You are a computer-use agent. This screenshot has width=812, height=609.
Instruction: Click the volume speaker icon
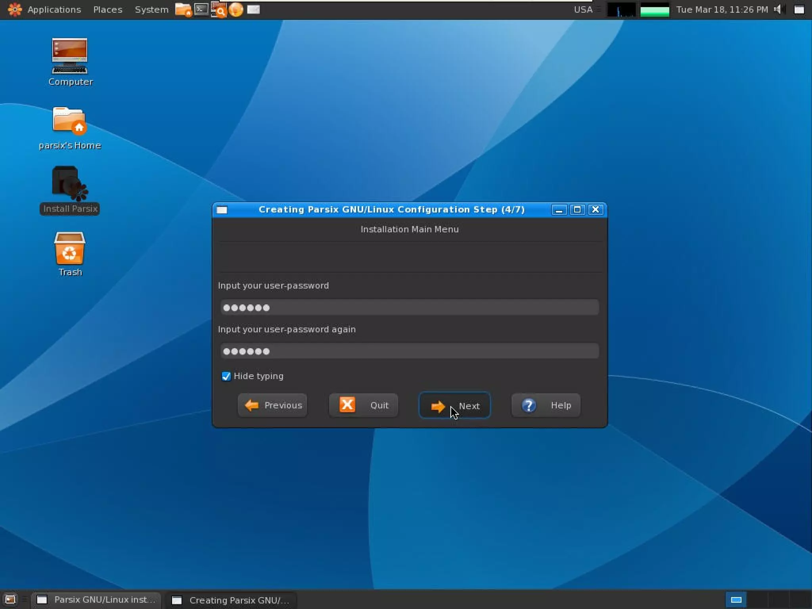778,10
